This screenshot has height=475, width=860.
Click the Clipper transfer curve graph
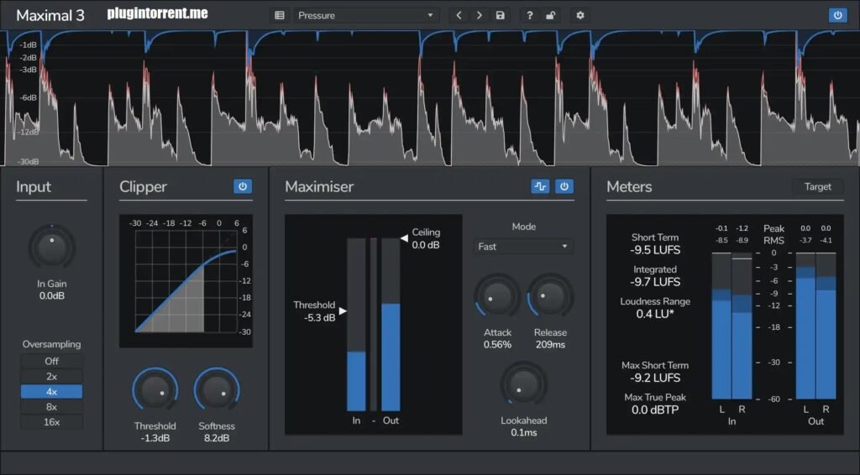click(x=186, y=281)
